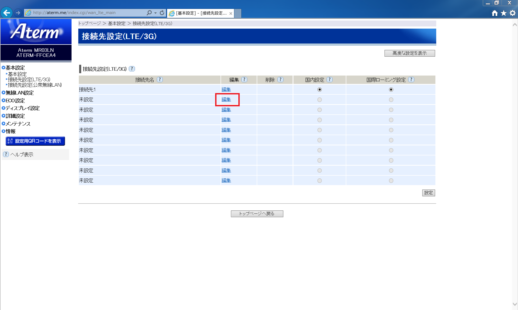Open help for the 編集 column
The height and width of the screenshot is (310, 518).
tap(244, 80)
